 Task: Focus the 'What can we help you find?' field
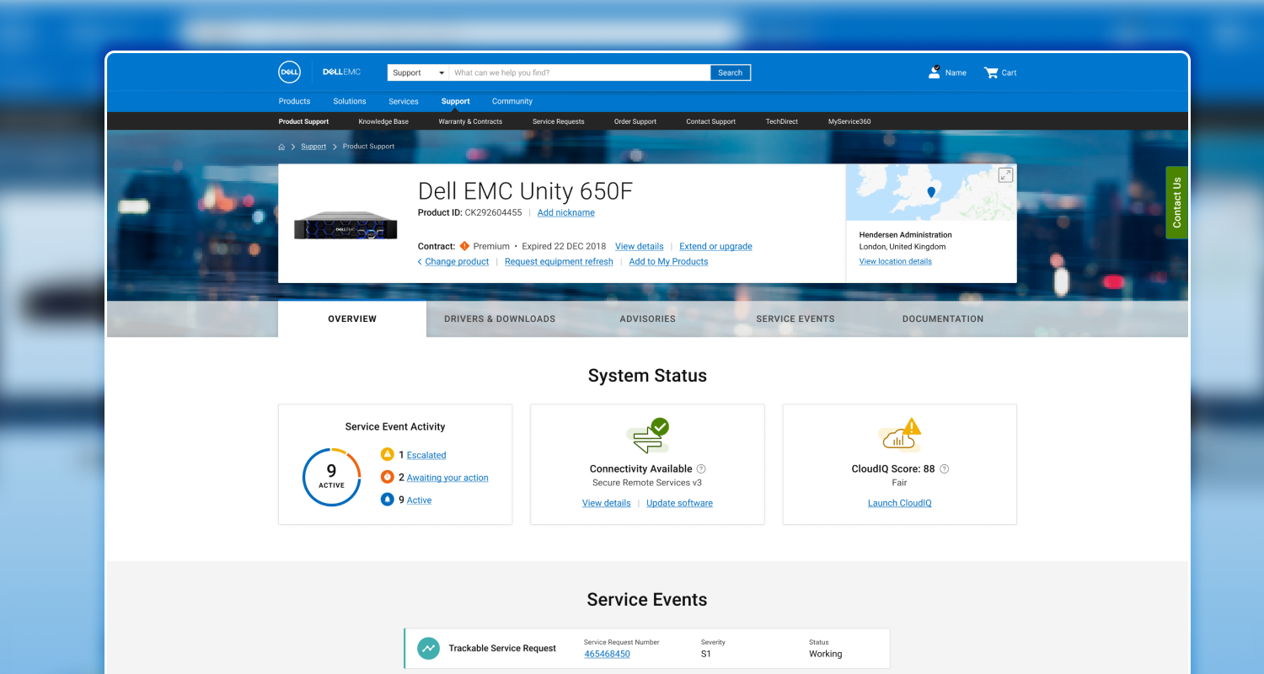pyautogui.click(x=580, y=72)
